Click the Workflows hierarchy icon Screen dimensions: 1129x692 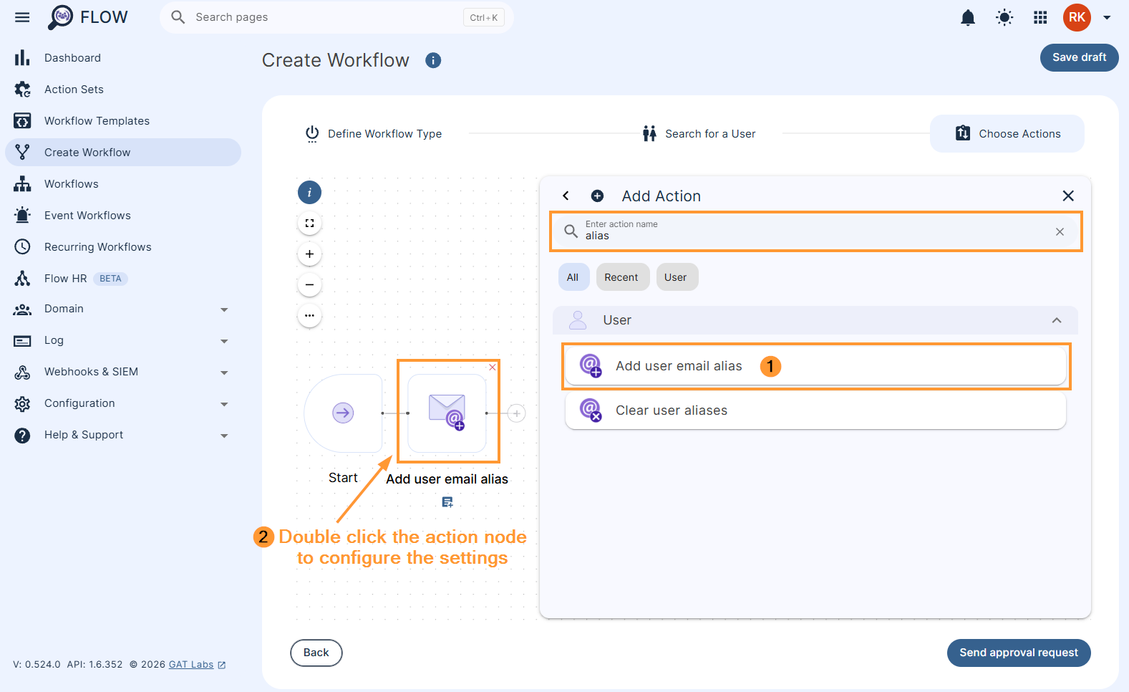point(22,184)
